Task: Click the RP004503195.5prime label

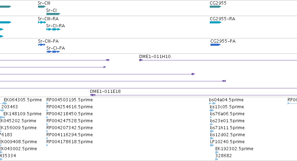Action: coord(69,100)
